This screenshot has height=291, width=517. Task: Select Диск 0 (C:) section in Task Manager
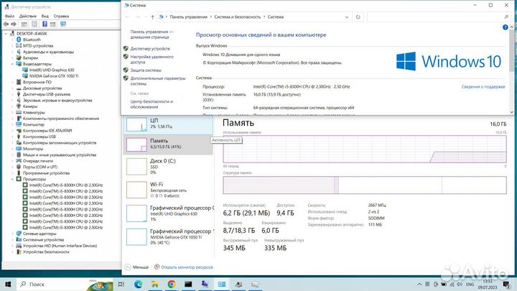[168, 167]
